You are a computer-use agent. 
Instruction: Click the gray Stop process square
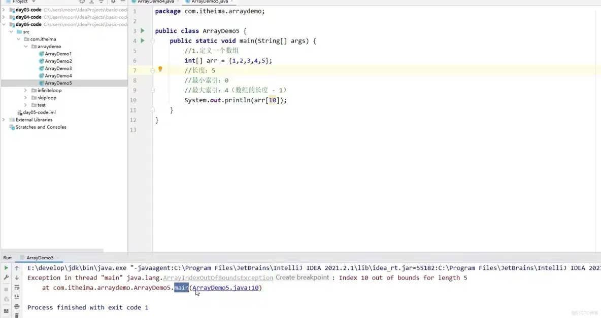[6, 289]
